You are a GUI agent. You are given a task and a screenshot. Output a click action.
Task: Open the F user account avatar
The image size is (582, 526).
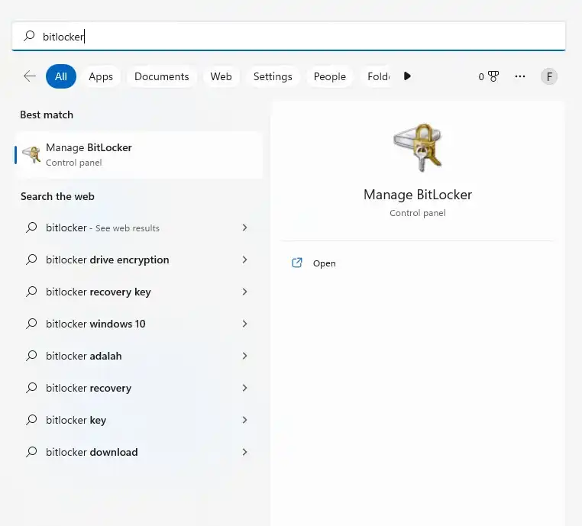(x=549, y=77)
